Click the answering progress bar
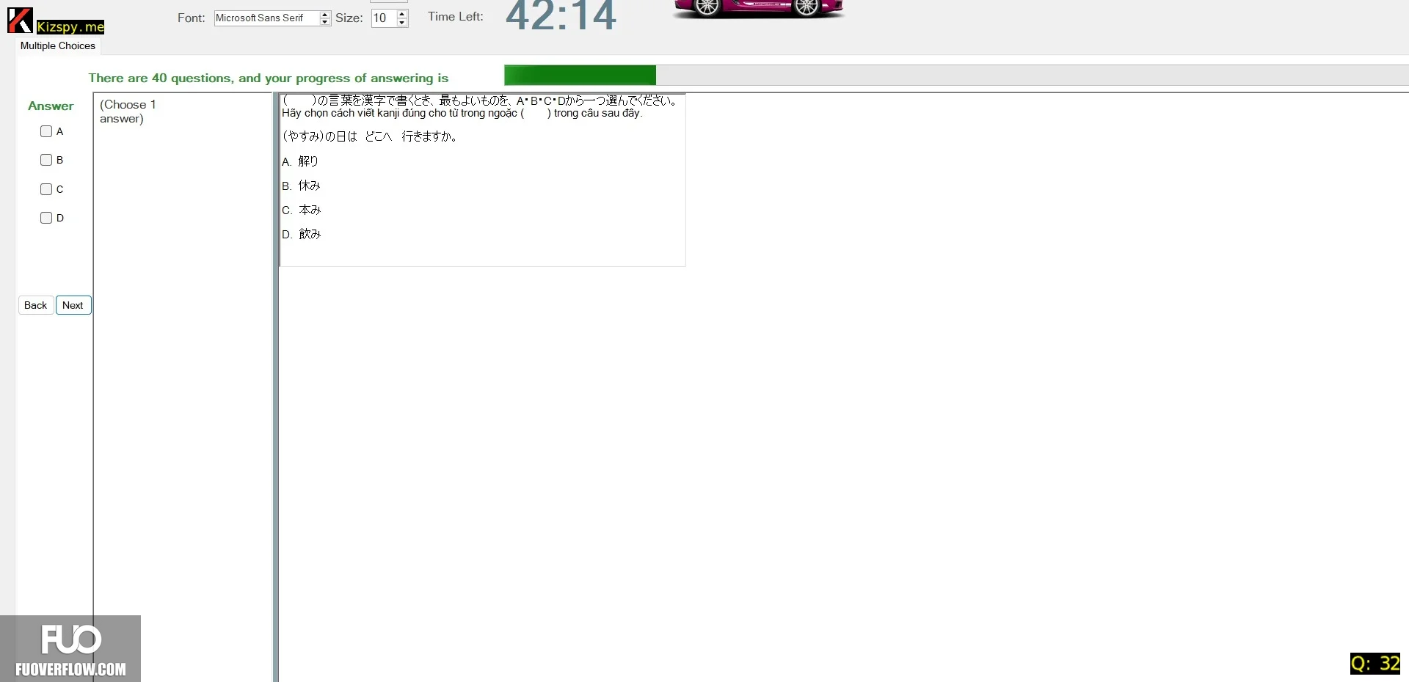The image size is (1409, 682). 956,75
